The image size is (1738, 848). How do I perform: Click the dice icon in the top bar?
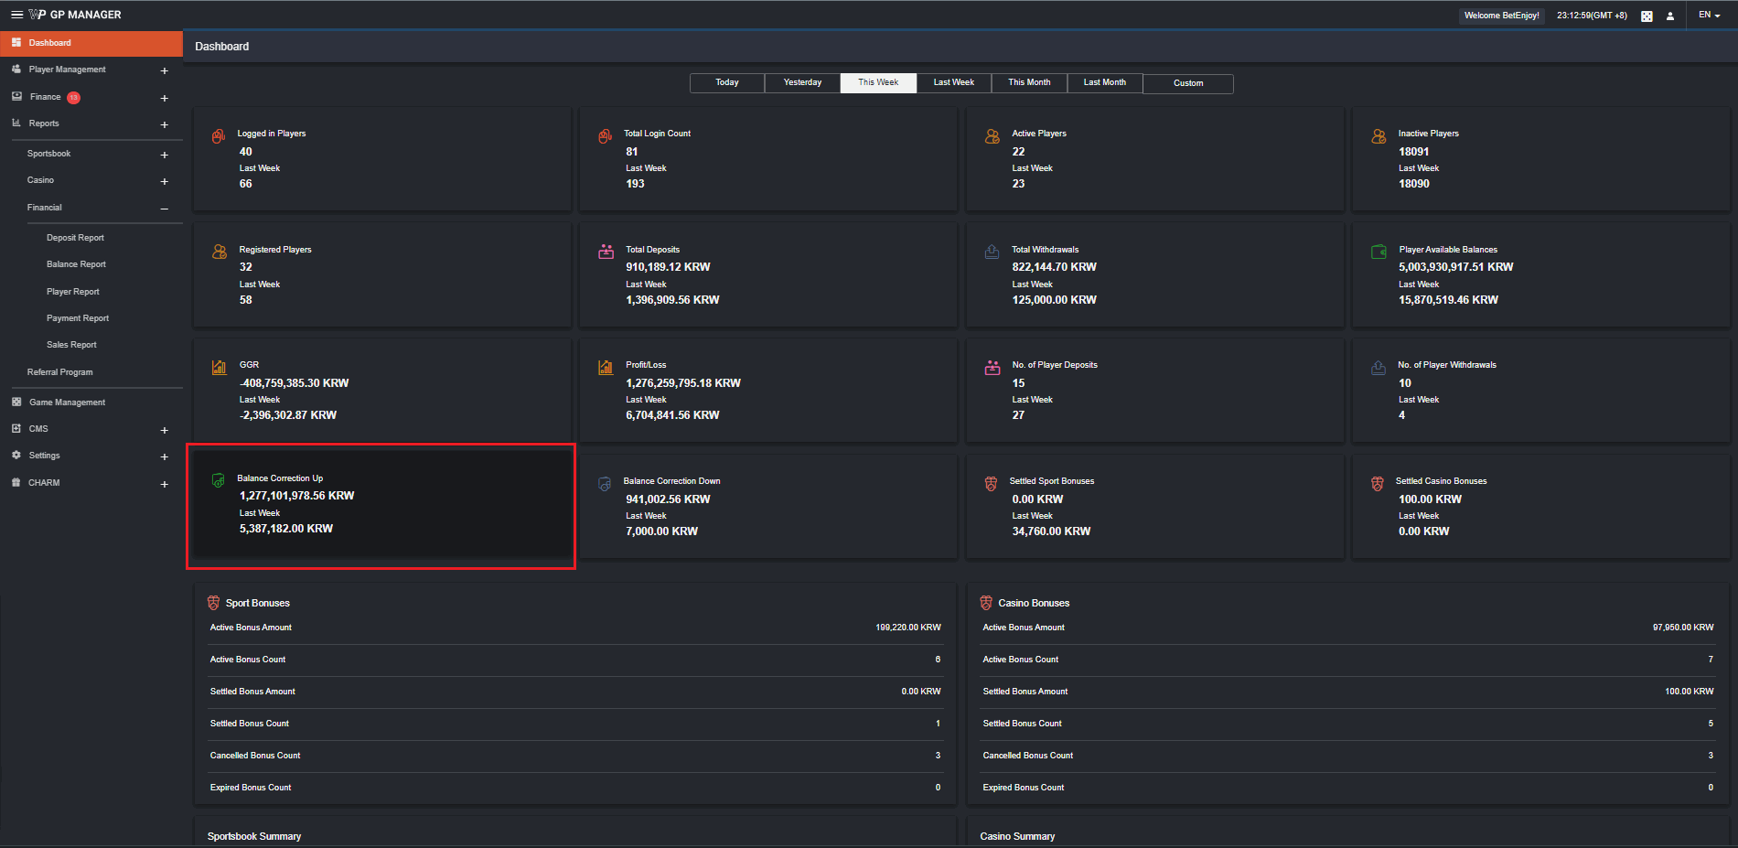point(1647,16)
